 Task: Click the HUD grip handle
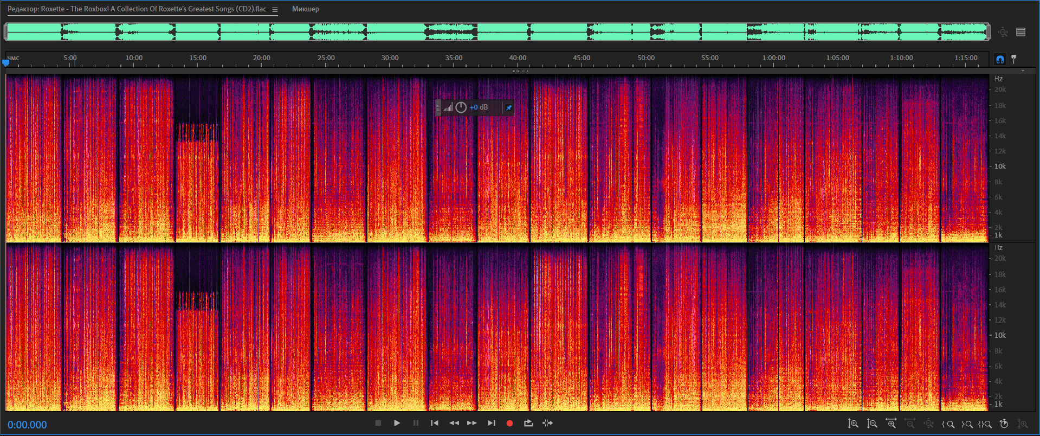point(438,107)
